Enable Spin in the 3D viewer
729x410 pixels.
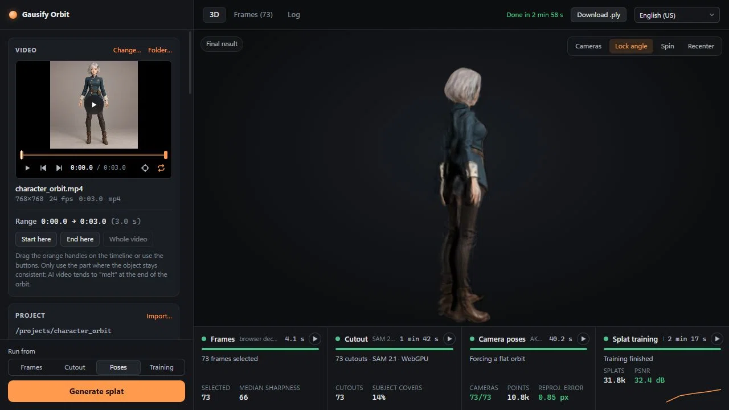click(x=667, y=46)
